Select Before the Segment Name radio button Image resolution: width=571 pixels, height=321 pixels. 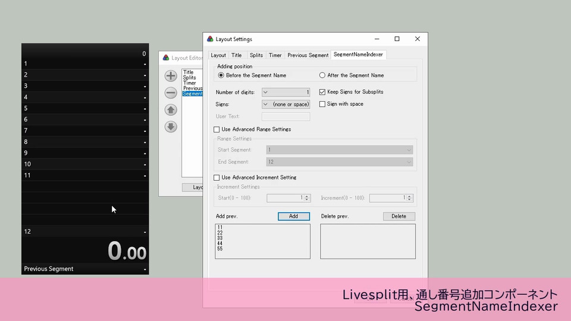coord(221,75)
